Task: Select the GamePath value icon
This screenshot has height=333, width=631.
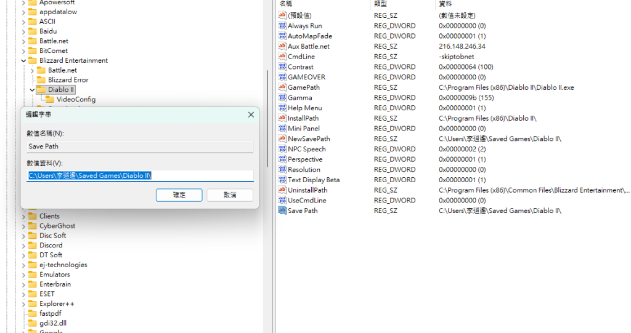Action: [x=282, y=87]
